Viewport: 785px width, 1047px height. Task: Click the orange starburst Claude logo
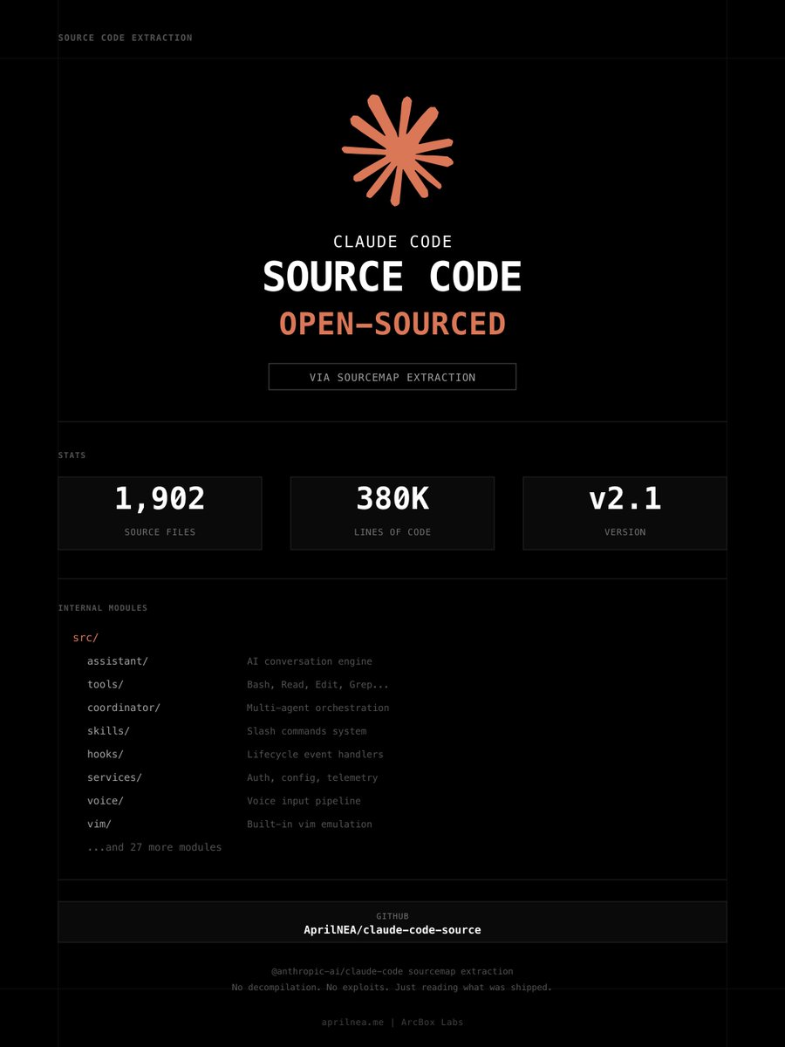pos(397,150)
